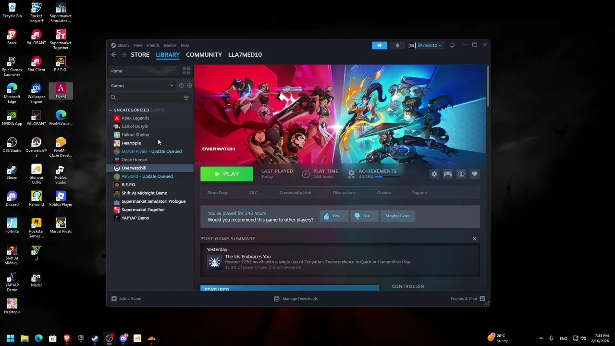Toggle sort by recent activity clock icon
Image resolution: width=615 pixels, height=346 pixels.
point(181,86)
